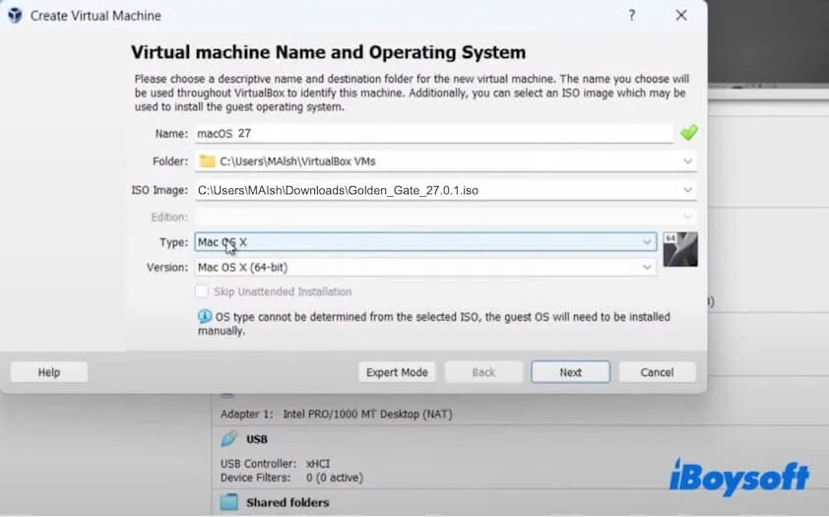Click Next to continue

tap(570, 372)
